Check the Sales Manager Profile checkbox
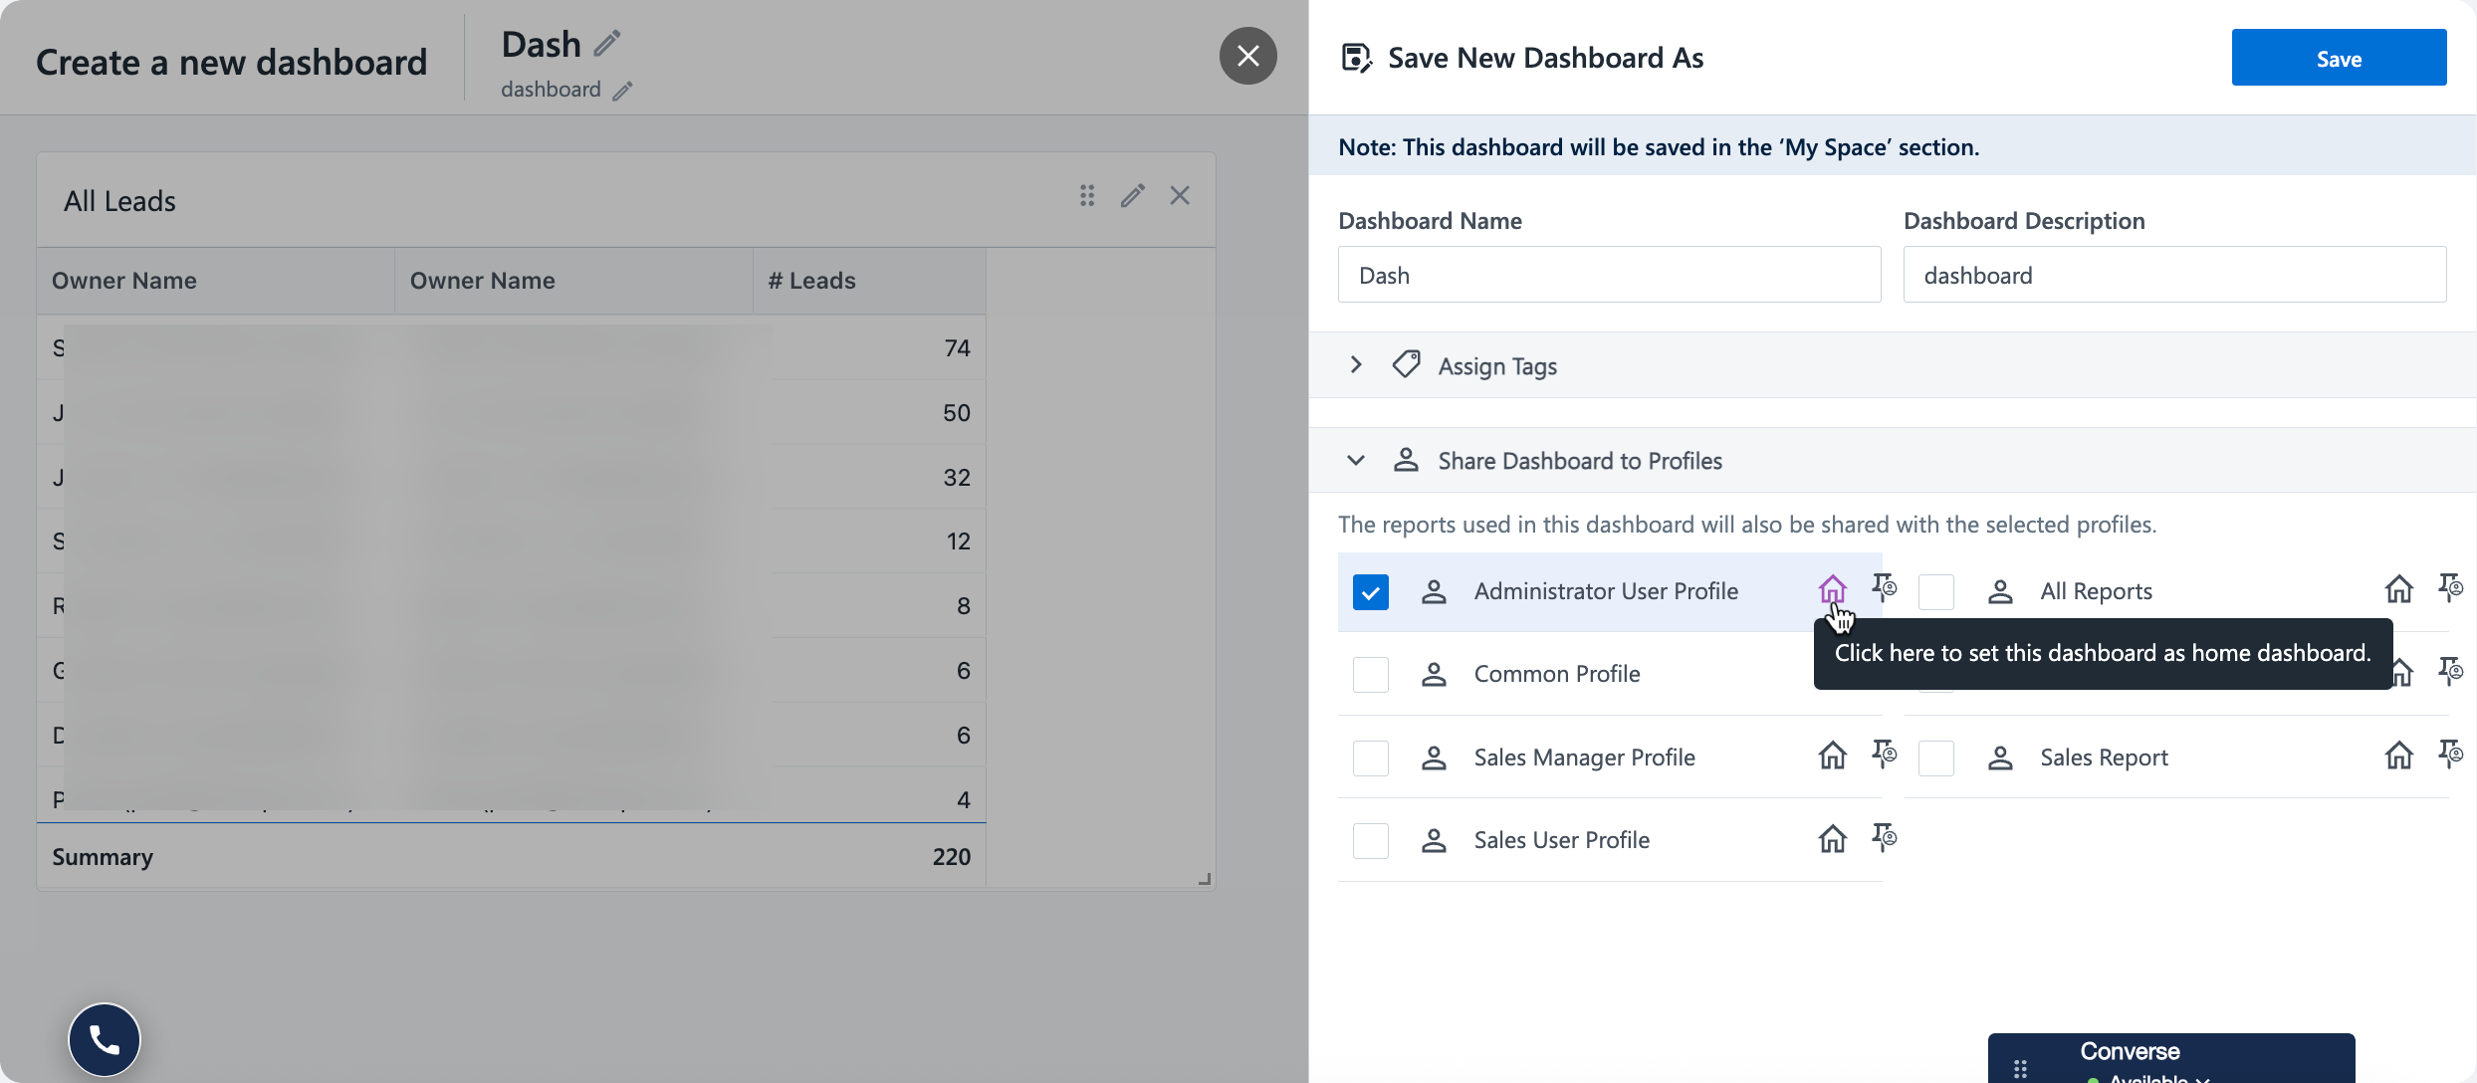The width and height of the screenshot is (2477, 1083). (x=1371, y=758)
